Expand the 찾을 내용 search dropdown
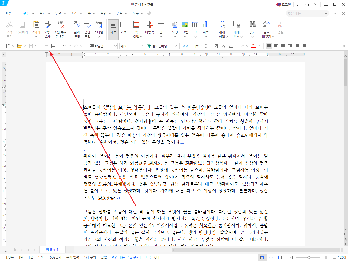The image size is (348, 261). coord(326,13)
